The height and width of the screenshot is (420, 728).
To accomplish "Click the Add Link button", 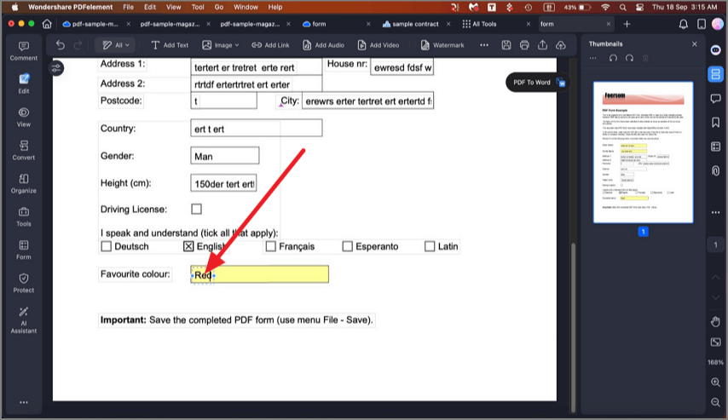I will (270, 45).
